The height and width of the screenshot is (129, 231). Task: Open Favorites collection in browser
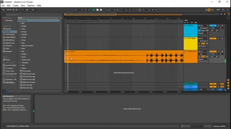[x=9, y=21]
